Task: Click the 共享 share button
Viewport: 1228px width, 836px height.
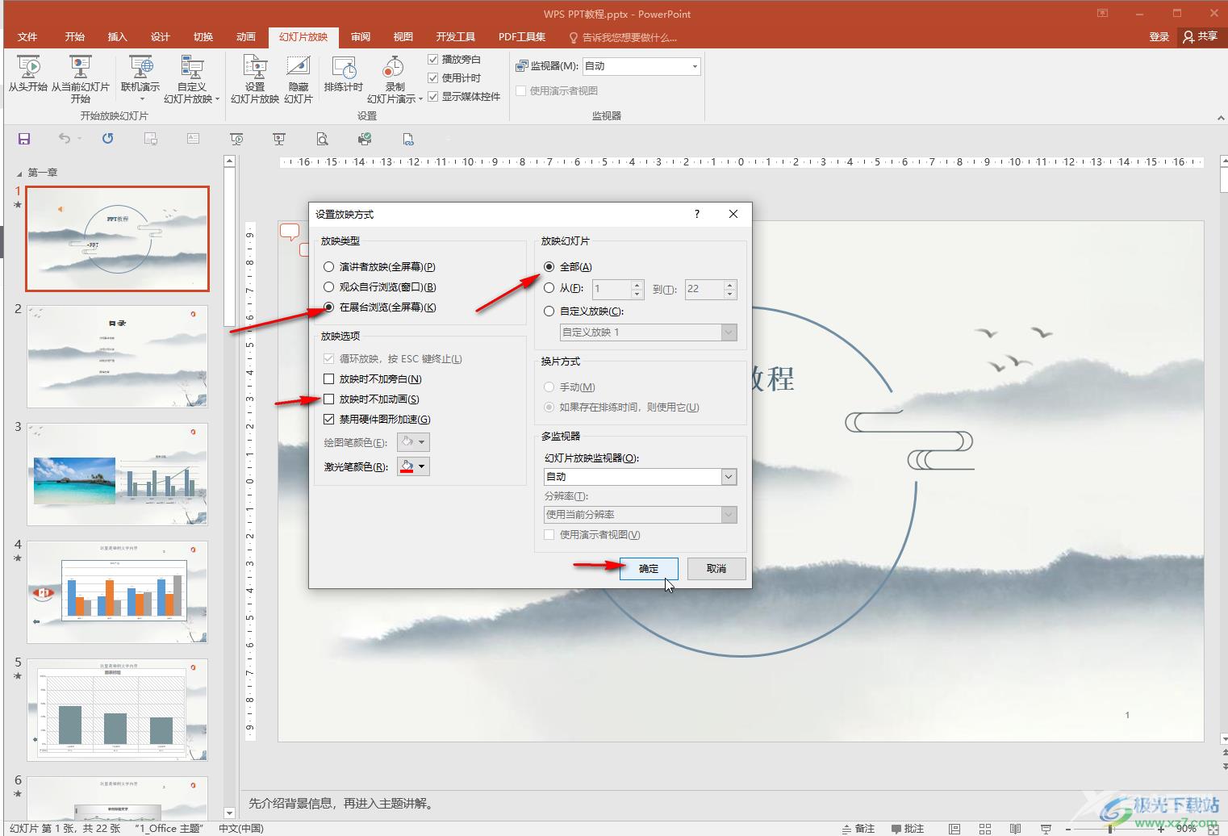Action: coord(1201,37)
